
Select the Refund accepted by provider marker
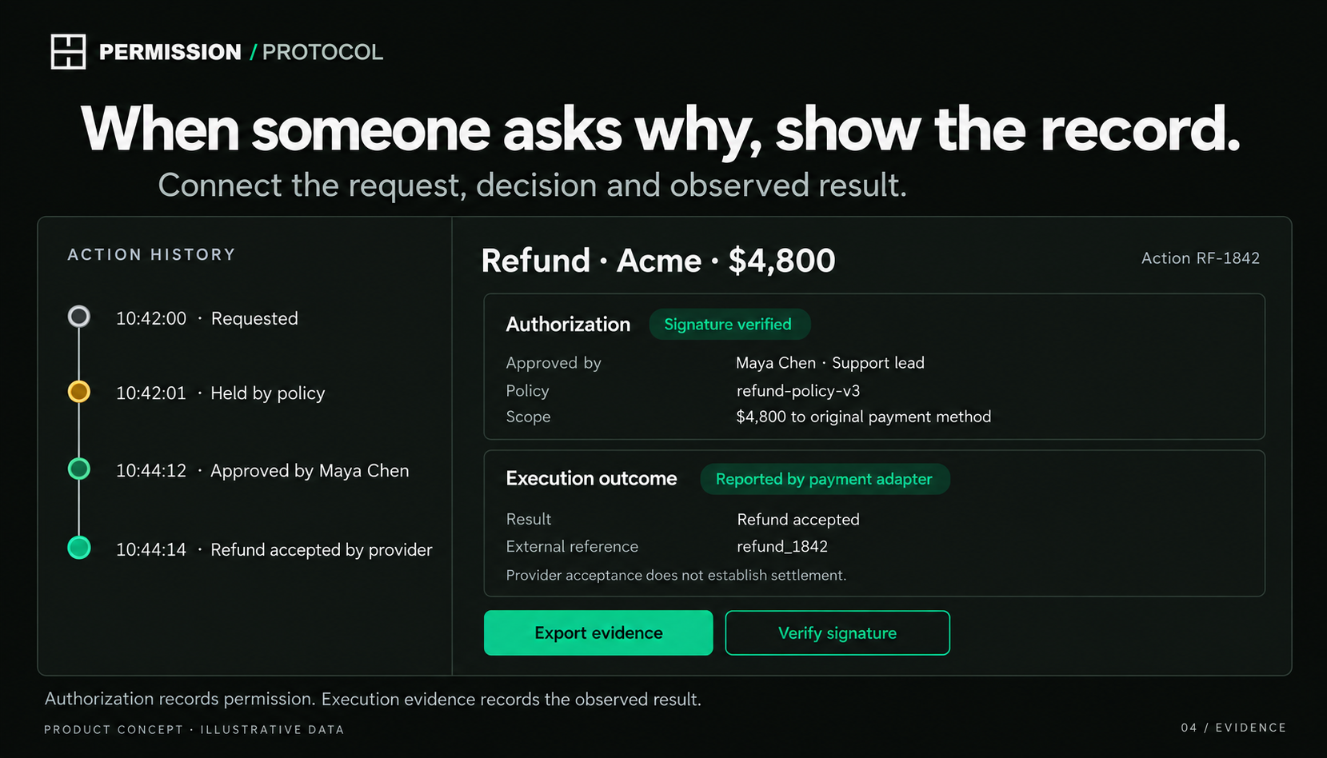click(x=78, y=548)
